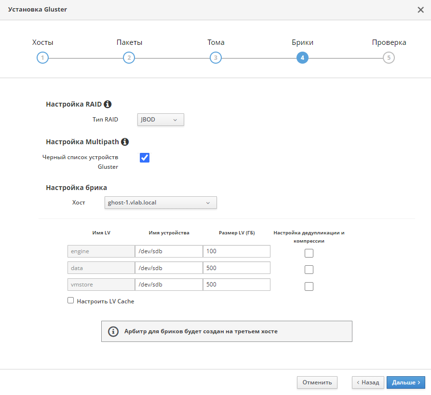431x395 pixels.
Task: Check the Настроить LV Cache checkbox
Action: (x=71, y=300)
